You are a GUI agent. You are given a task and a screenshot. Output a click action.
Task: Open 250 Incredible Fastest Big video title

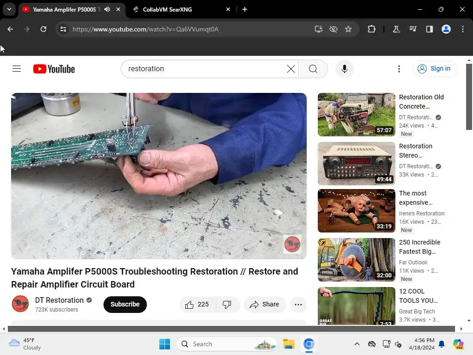[419, 247]
